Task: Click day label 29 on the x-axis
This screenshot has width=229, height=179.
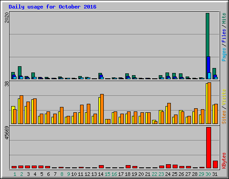Action: pyautogui.click(x=201, y=174)
